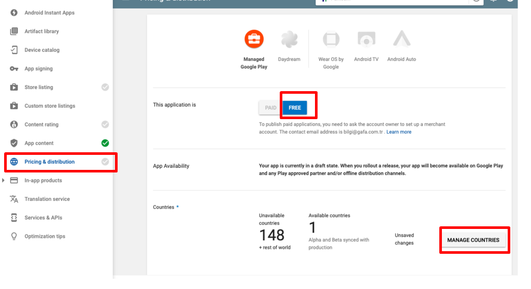Set the application to PAID
The height and width of the screenshot is (289, 531).
pos(270,108)
